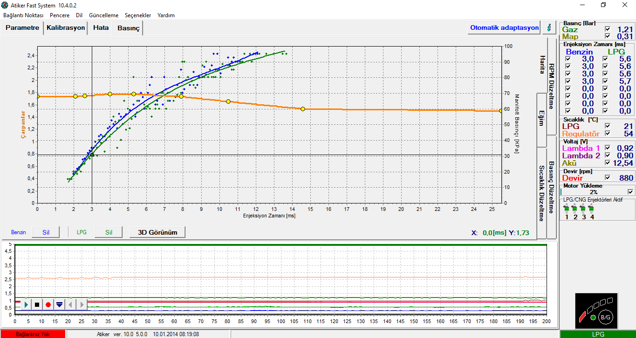Select the vertical Eğim tab
Image resolution: width=636 pixels, height=338 pixels.
541,120
